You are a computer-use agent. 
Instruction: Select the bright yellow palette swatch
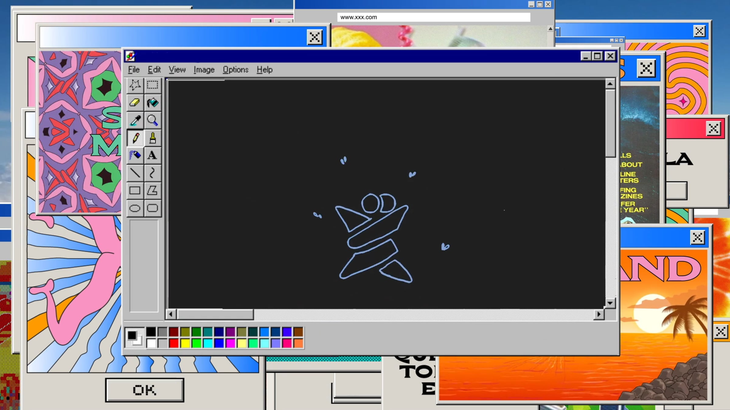coord(185,343)
